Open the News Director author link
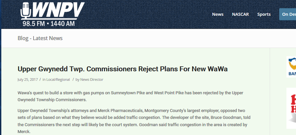The width and height of the screenshot is (296, 135). (92, 79)
